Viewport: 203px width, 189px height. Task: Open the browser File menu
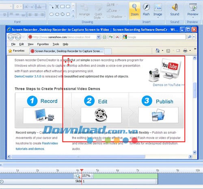[13, 44]
